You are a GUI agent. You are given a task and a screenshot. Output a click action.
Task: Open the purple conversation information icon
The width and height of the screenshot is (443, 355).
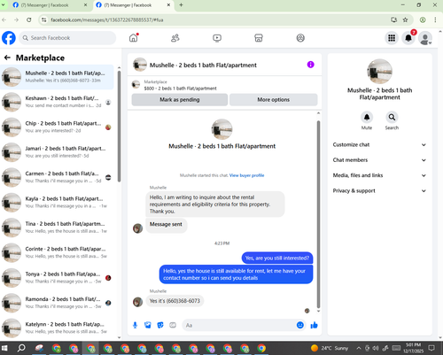pyautogui.click(x=310, y=65)
